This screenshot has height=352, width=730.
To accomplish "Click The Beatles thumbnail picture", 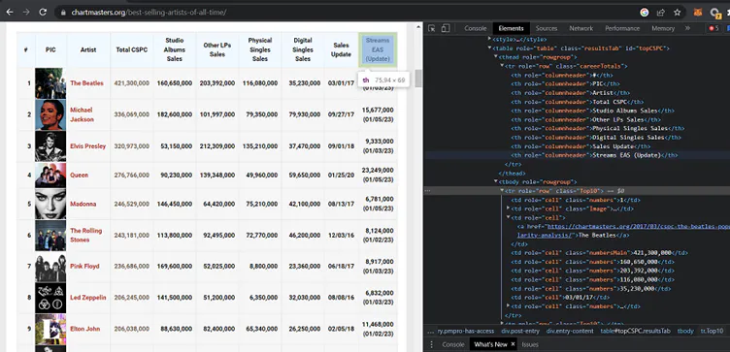I will click(50, 83).
